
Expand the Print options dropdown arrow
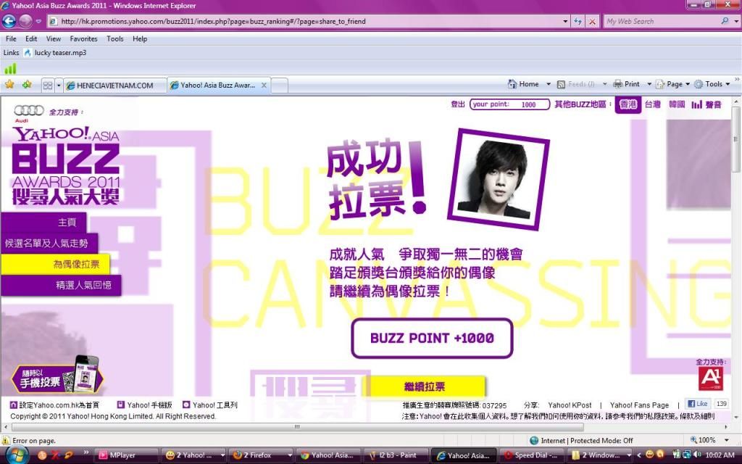click(649, 84)
